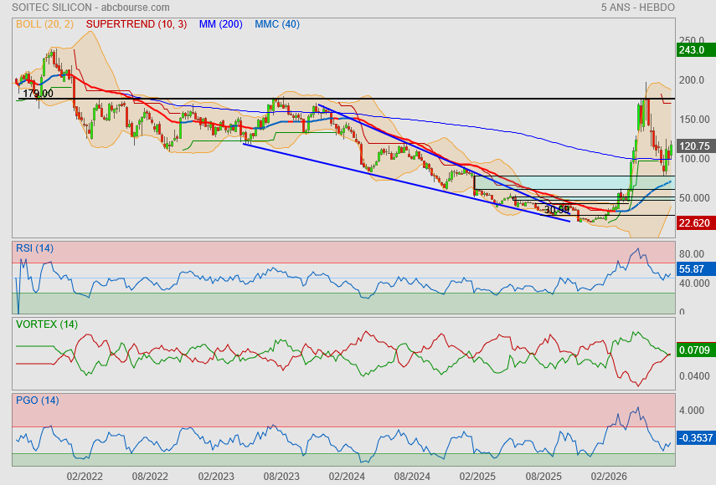The image size is (716, 485).
Task: Click the 40.000 RSI axis label
Action: (x=694, y=283)
